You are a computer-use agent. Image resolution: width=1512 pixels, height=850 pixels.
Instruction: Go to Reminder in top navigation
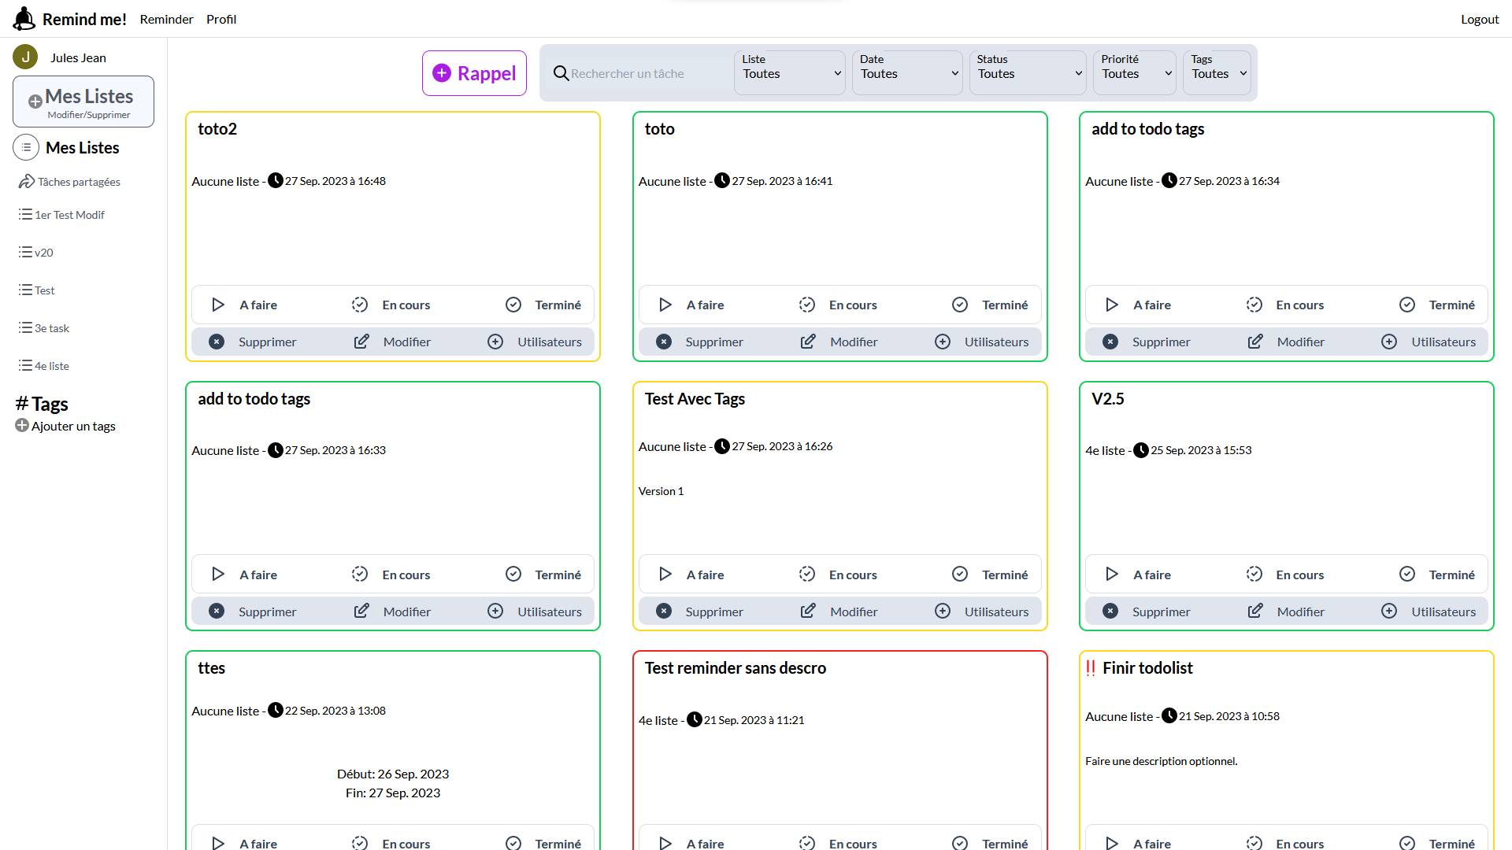(166, 19)
